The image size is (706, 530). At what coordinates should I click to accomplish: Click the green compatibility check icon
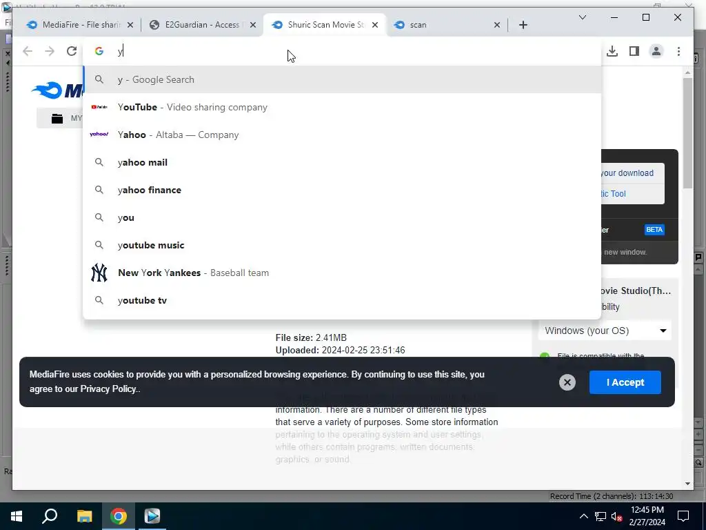545,357
